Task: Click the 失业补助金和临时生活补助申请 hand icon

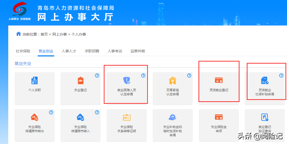Action: click(173, 117)
